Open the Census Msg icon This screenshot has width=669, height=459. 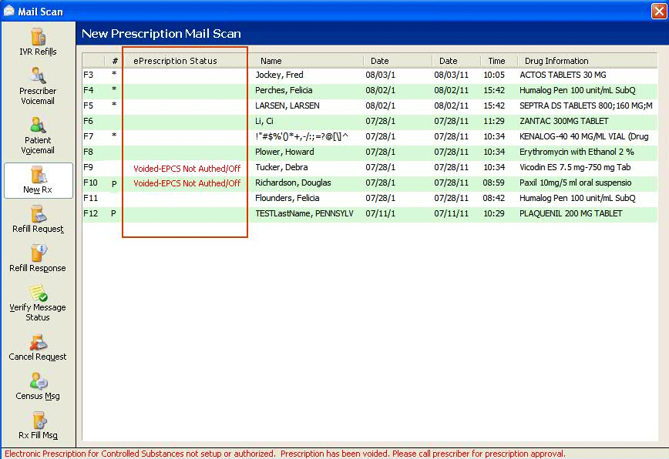point(38,381)
